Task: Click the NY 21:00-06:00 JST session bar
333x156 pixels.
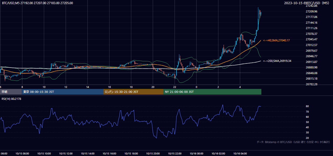Action: [212, 92]
